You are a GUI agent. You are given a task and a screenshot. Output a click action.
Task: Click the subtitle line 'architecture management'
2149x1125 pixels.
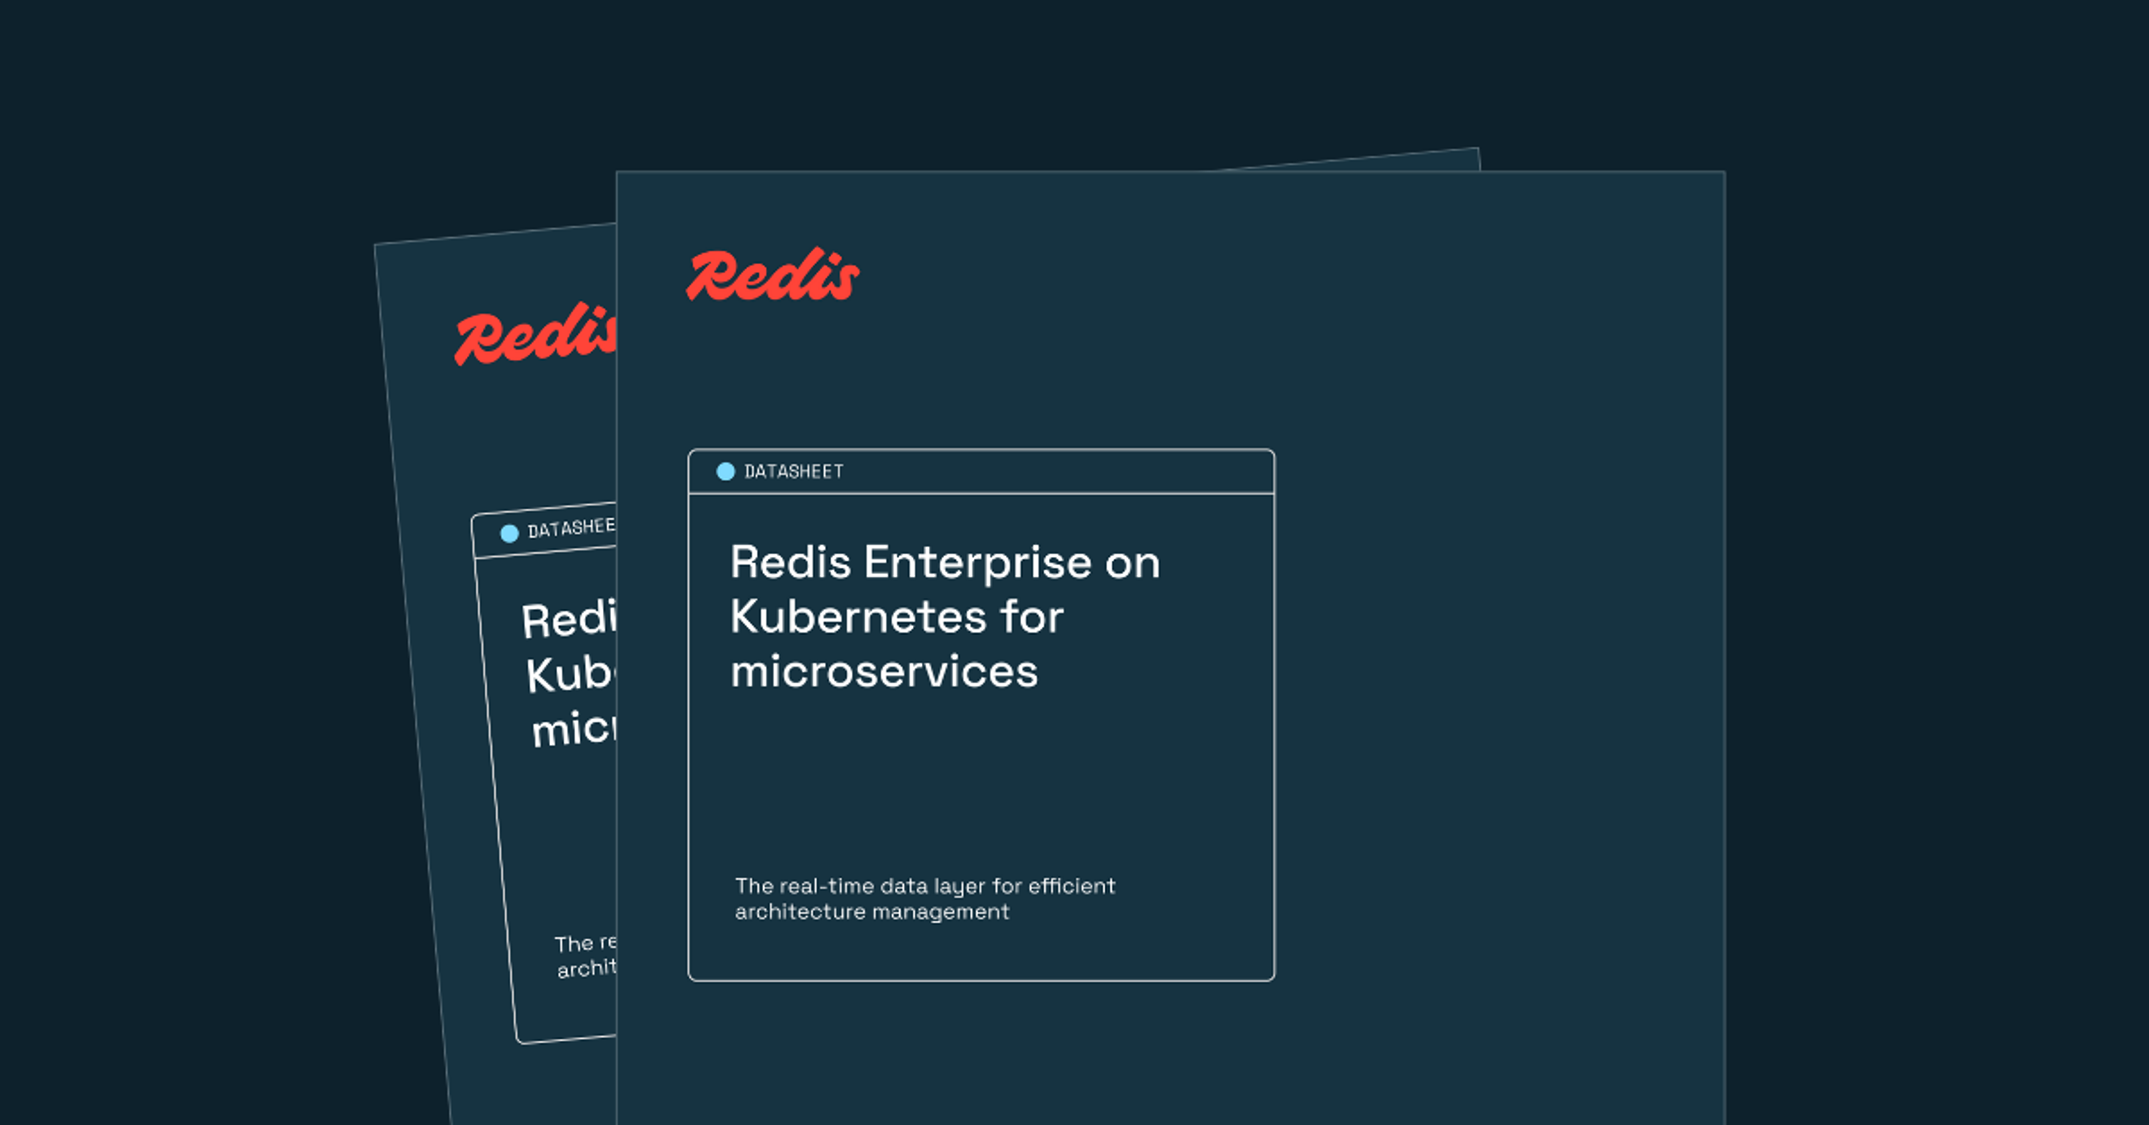[872, 911]
